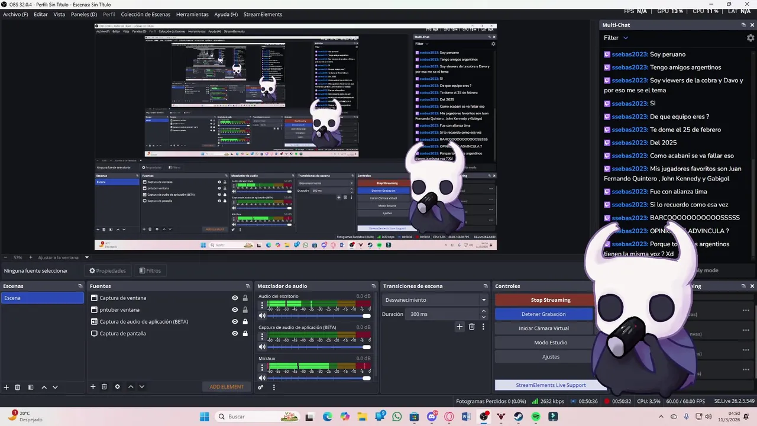
Task: Adjust Captura de audio de aplicación volume slider
Action: coord(320,347)
